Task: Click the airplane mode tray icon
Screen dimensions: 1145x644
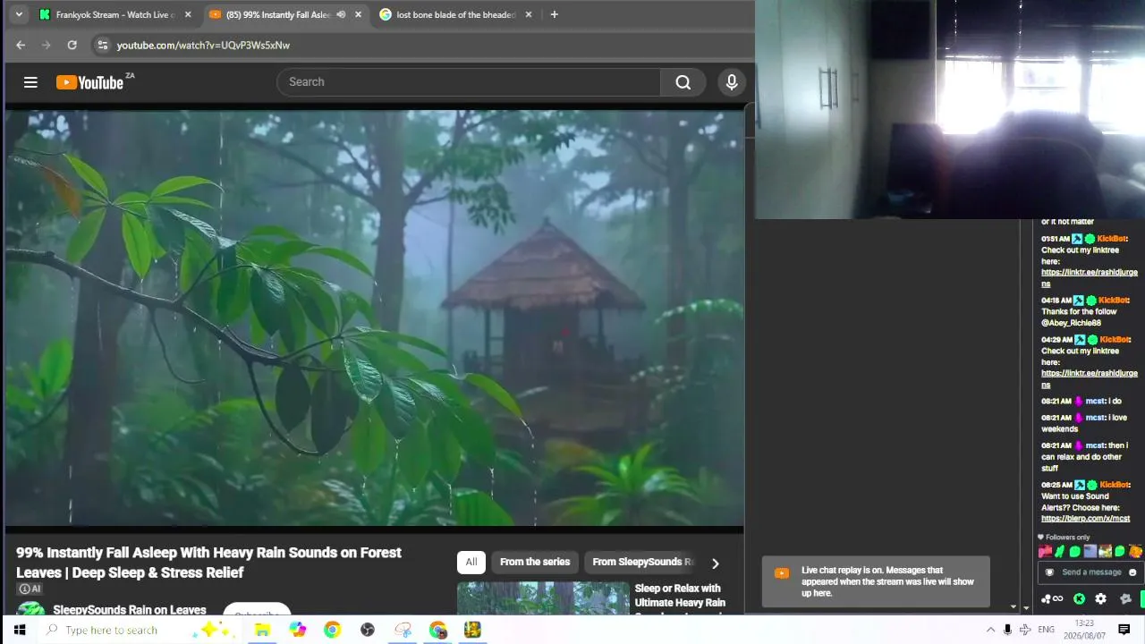Action: [x=1025, y=630]
